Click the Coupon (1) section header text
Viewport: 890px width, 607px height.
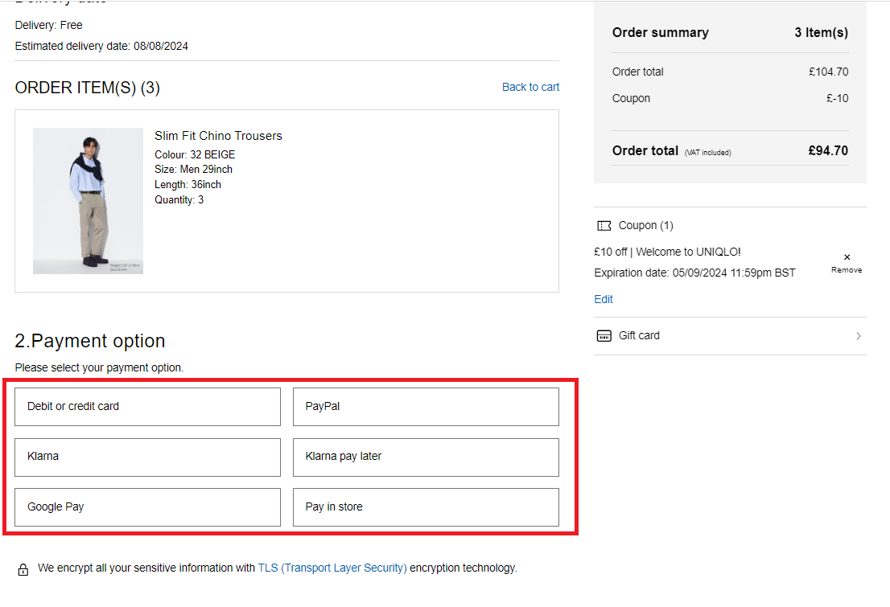(645, 226)
